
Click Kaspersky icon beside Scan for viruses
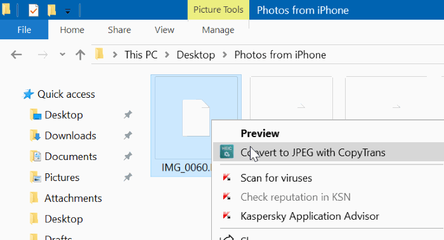(x=226, y=177)
